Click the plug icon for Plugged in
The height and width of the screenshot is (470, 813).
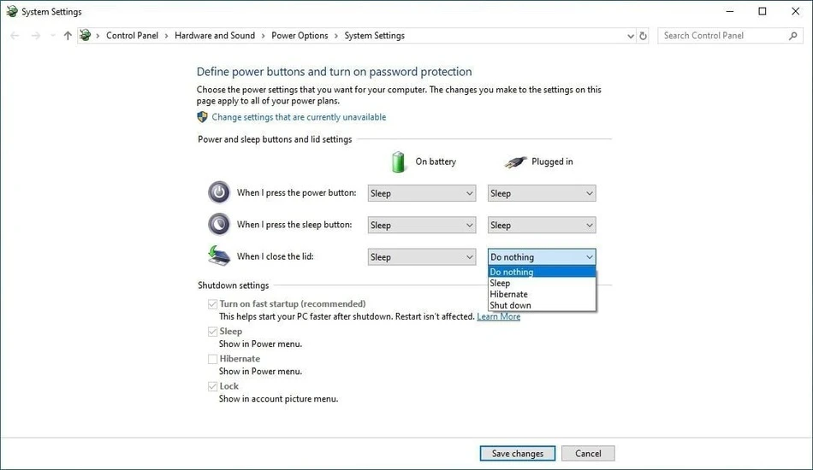point(515,162)
